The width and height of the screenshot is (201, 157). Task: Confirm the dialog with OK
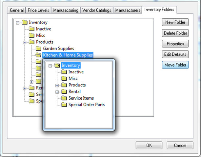(149, 145)
